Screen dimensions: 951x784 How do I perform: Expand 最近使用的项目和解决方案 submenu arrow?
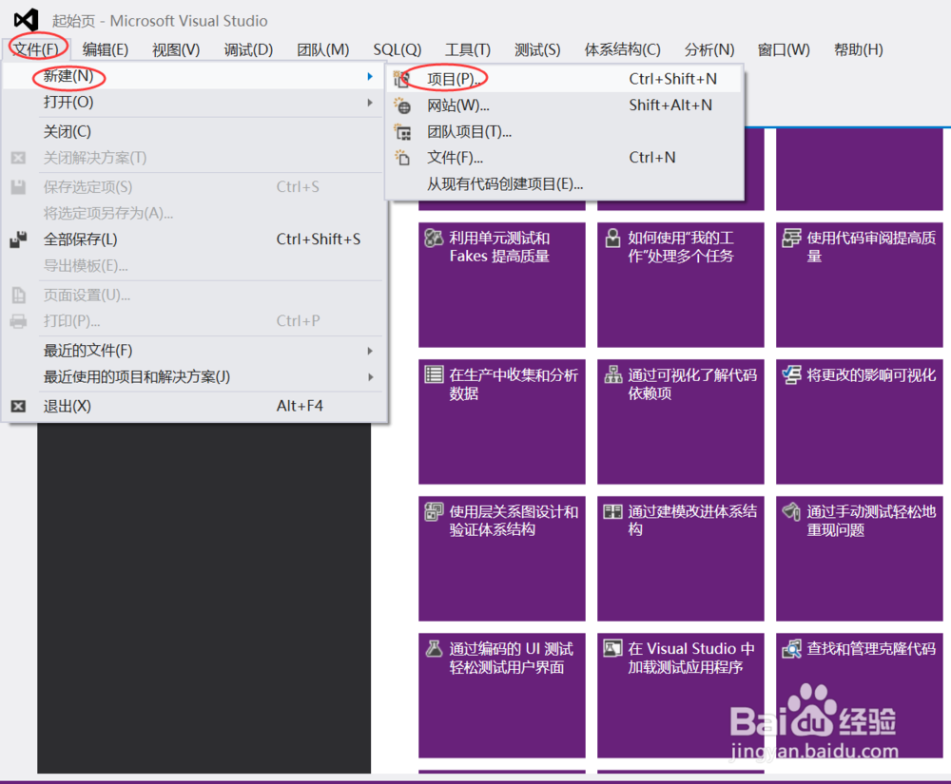coord(369,377)
